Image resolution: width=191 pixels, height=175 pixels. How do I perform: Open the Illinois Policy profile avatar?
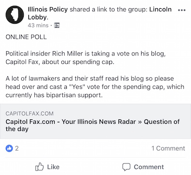coord(15,15)
